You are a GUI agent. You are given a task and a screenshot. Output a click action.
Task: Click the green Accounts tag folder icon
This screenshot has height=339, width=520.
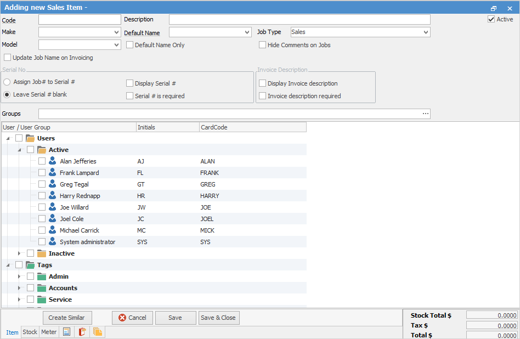point(42,288)
